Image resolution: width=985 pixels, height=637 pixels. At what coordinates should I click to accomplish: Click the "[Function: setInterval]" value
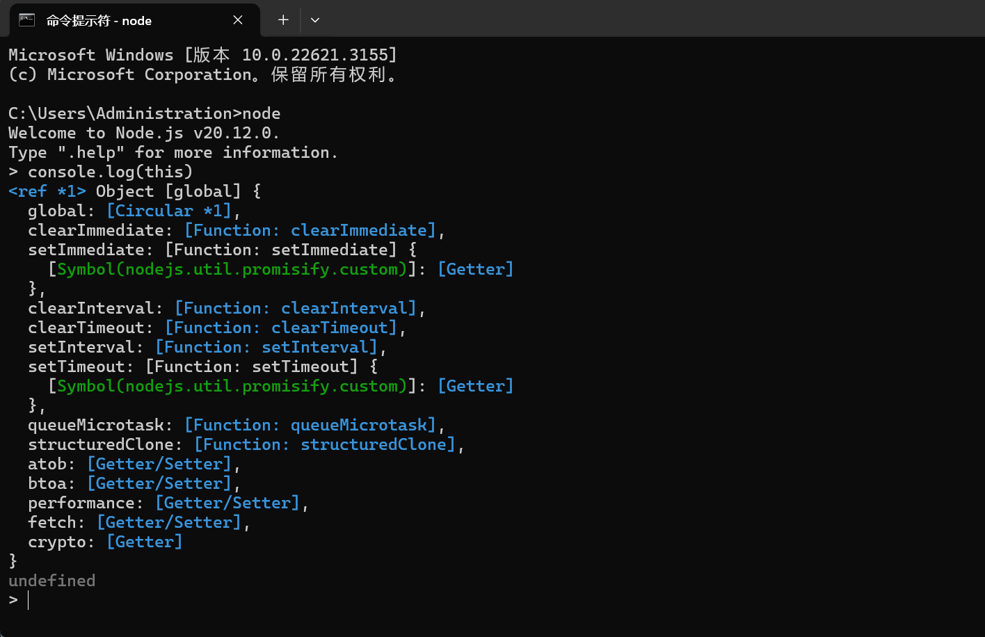[x=266, y=347]
